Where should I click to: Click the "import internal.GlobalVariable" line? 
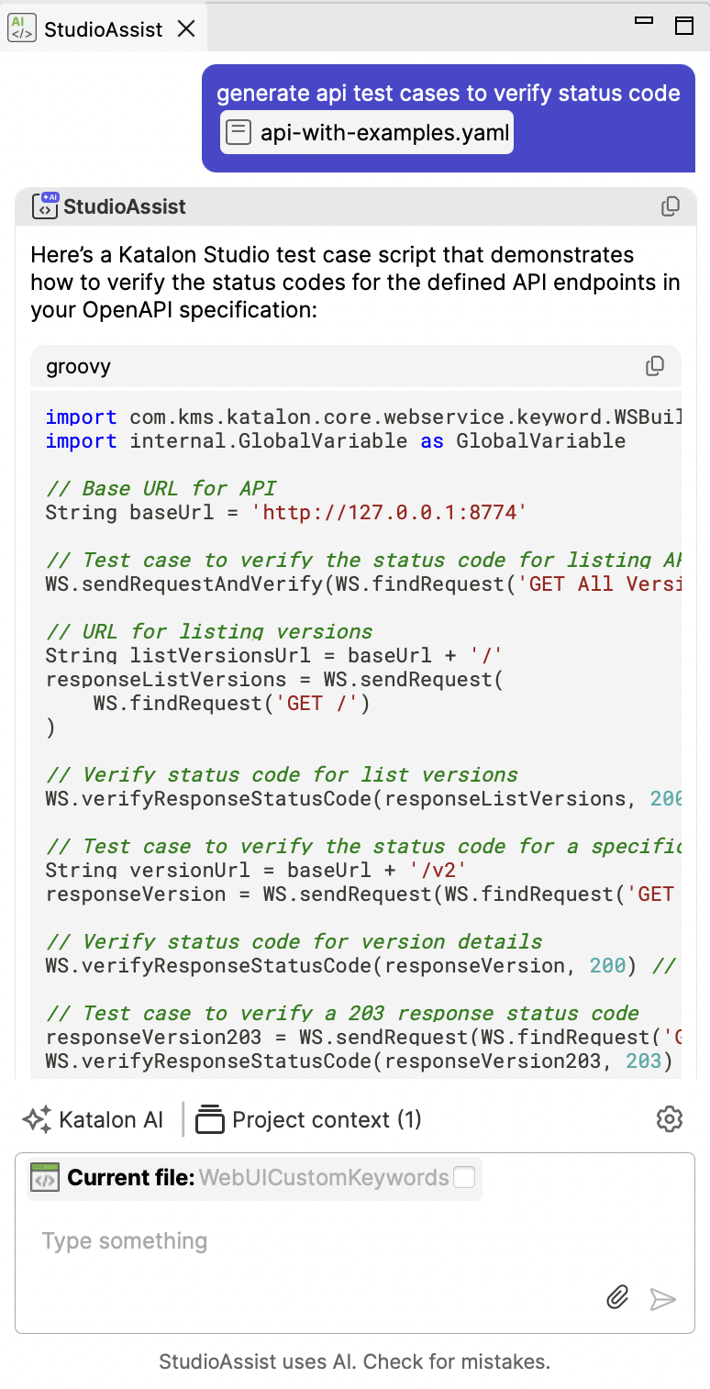(x=336, y=440)
